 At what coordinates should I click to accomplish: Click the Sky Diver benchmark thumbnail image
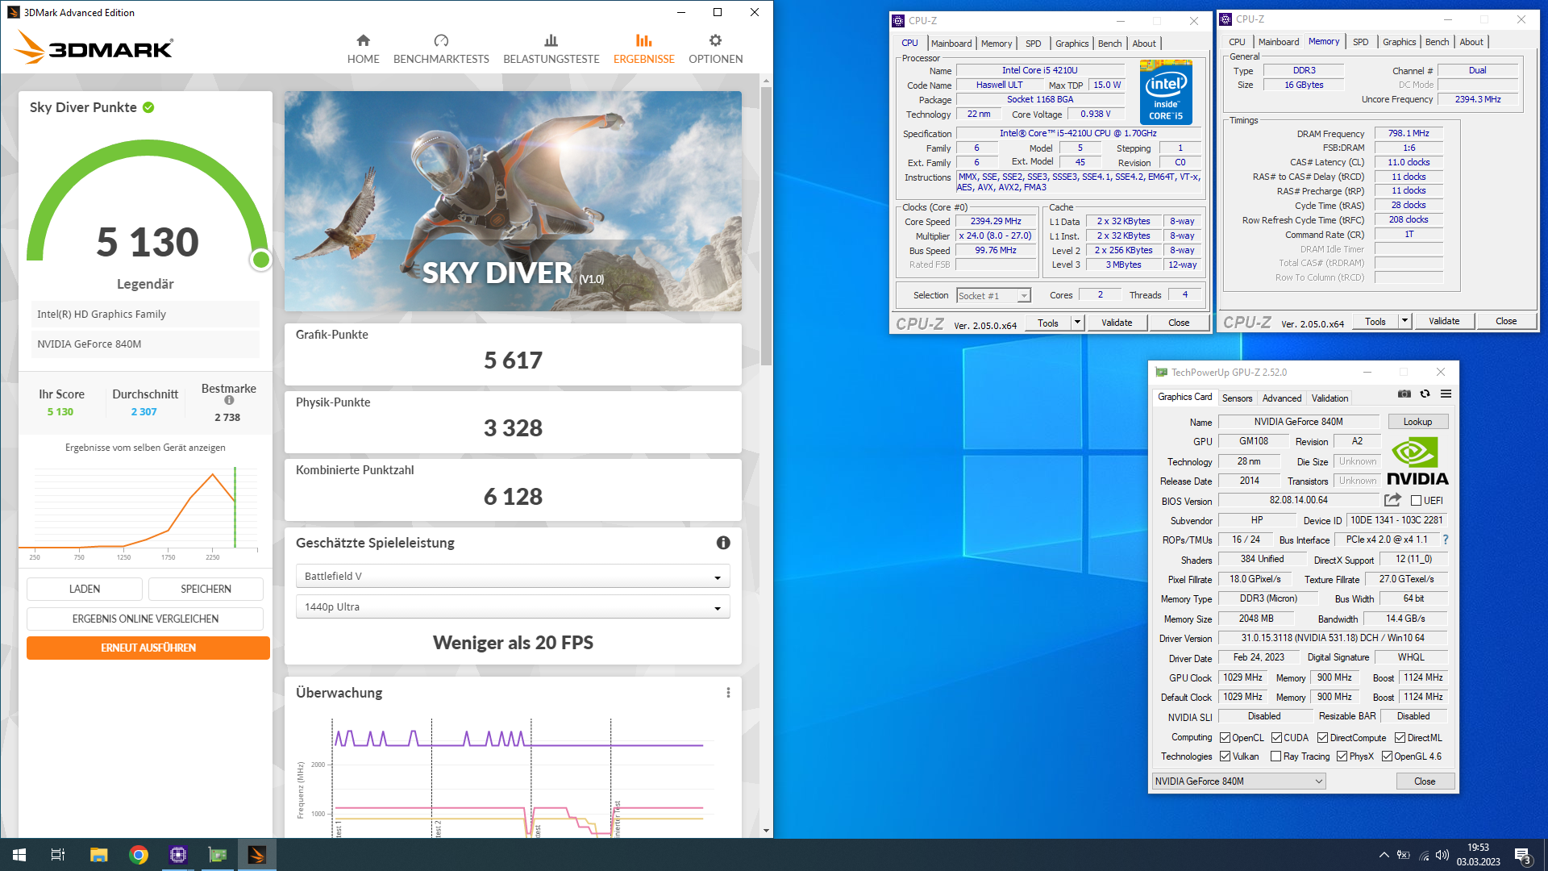(513, 201)
